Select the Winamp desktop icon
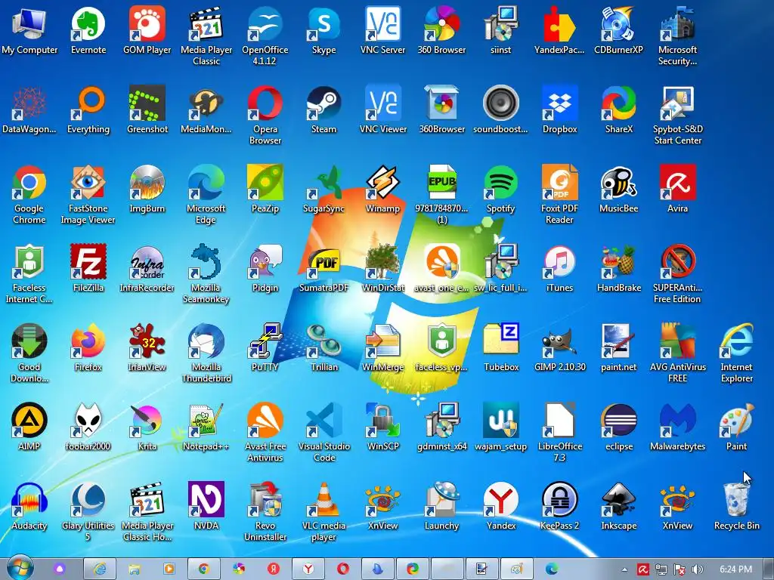 click(382, 190)
